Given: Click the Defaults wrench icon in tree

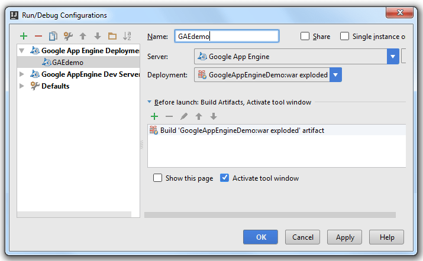Looking at the screenshot, I should (35, 86).
